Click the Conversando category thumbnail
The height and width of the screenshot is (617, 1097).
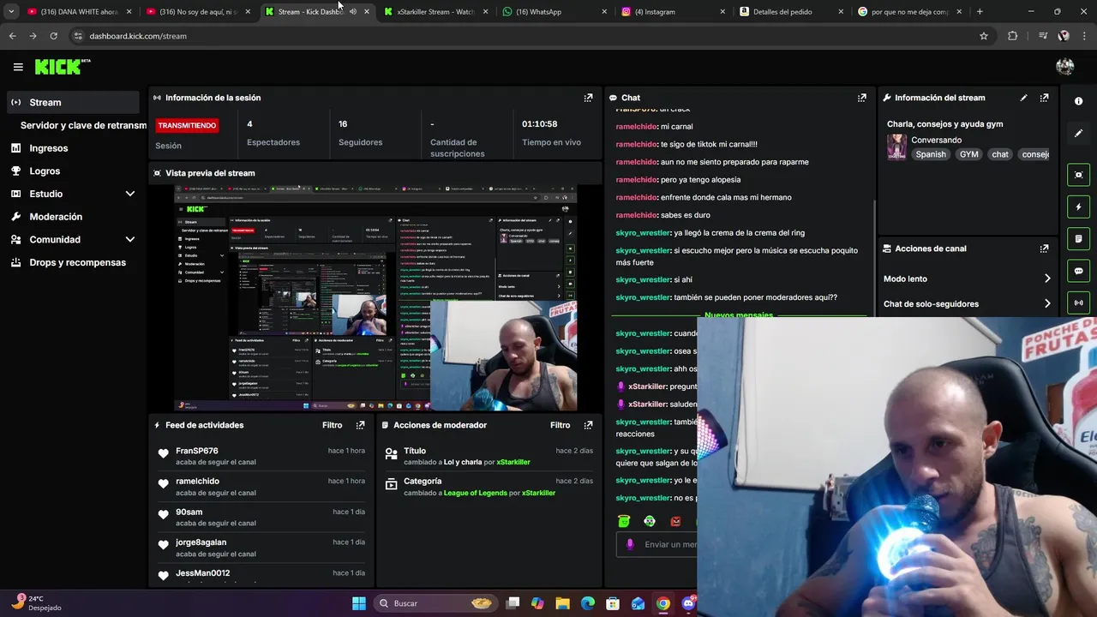click(896, 147)
